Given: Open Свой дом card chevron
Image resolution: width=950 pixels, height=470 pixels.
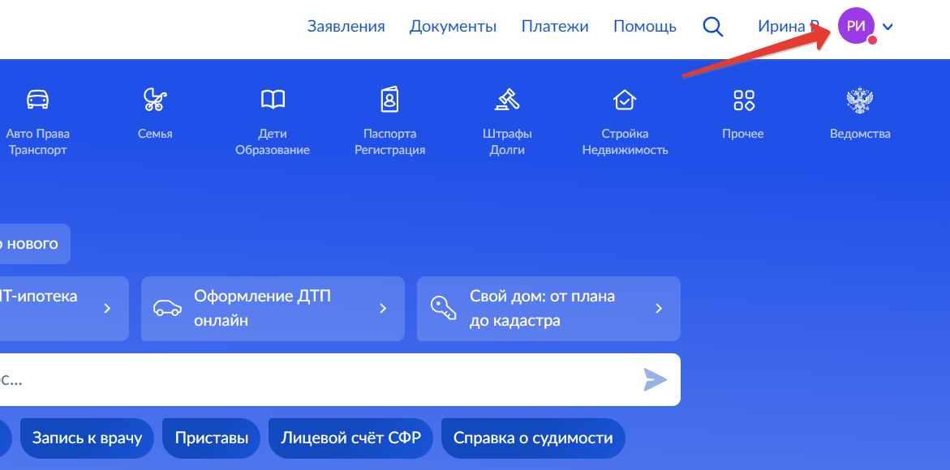Looking at the screenshot, I should coord(659,309).
